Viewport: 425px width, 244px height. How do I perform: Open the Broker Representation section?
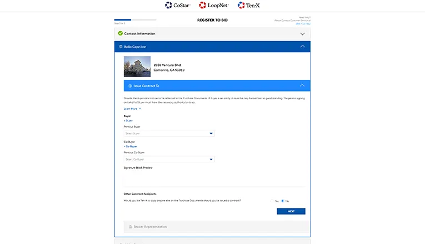pos(216,227)
